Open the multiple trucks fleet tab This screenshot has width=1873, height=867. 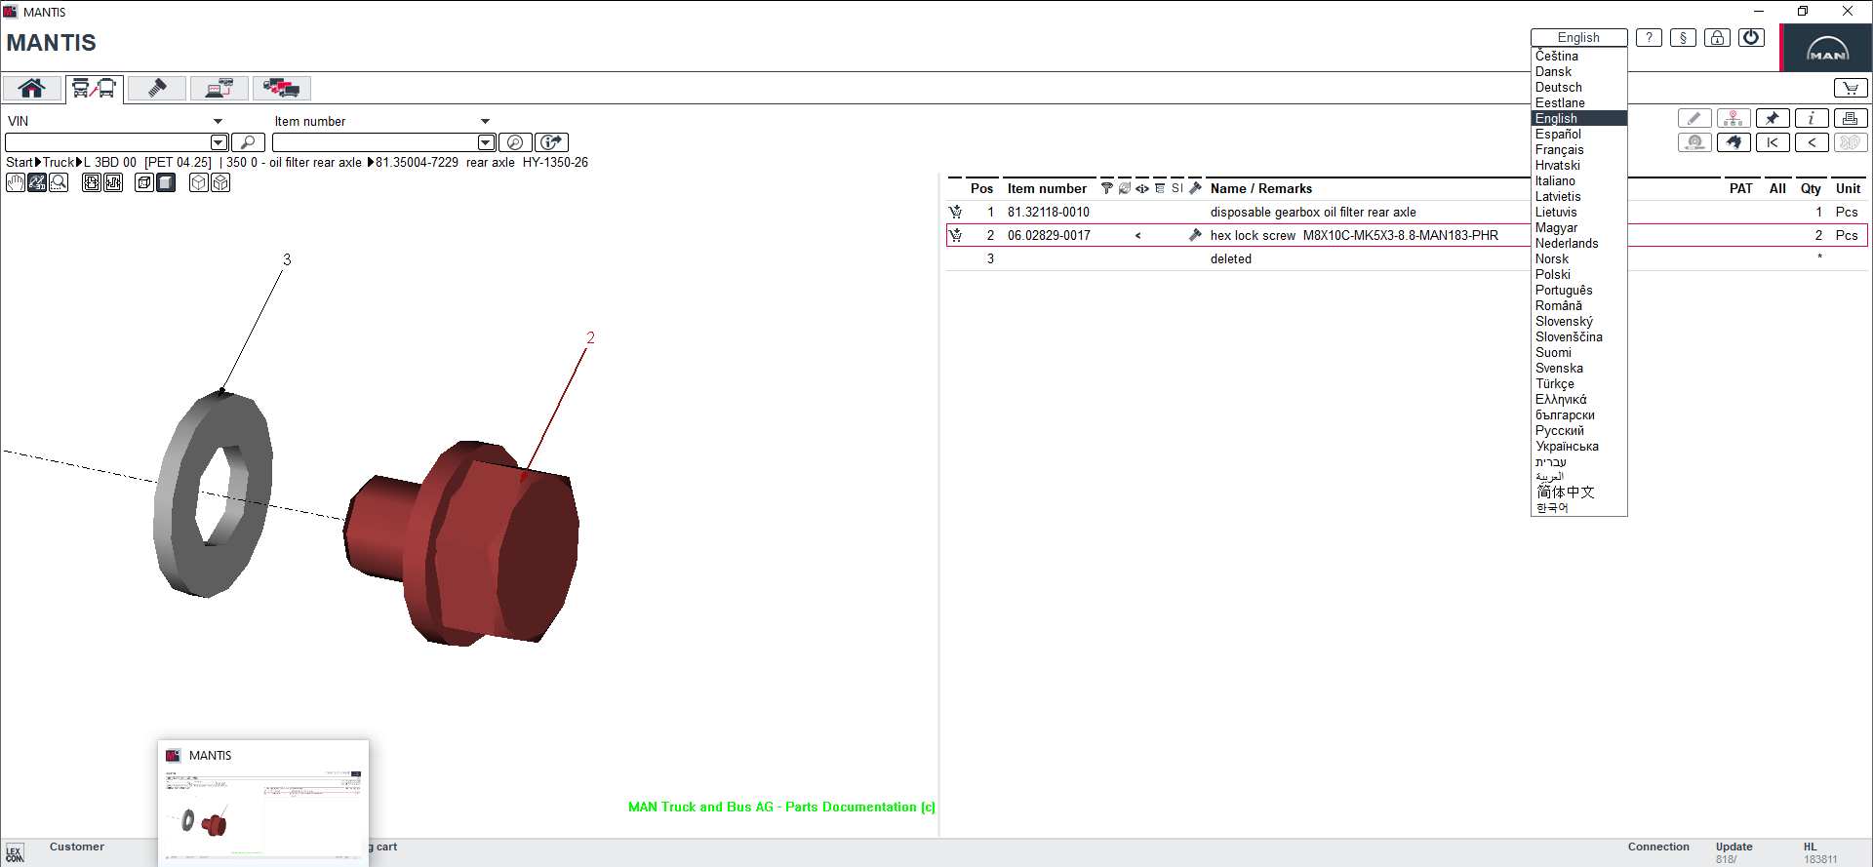pyautogui.click(x=281, y=89)
